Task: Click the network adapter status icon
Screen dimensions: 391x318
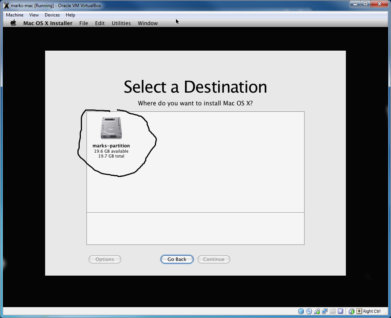Action: [325, 311]
